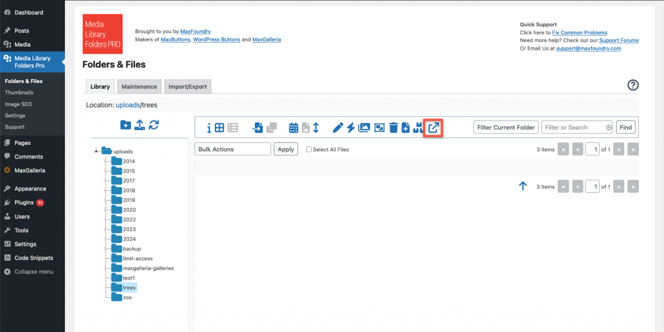Click the Filter Current Folder button
The height and width of the screenshot is (332, 664).
(x=506, y=127)
